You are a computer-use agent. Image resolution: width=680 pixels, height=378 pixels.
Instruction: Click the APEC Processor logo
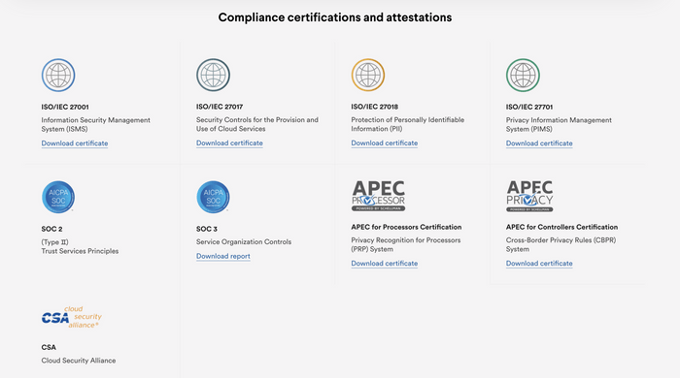coord(378,196)
